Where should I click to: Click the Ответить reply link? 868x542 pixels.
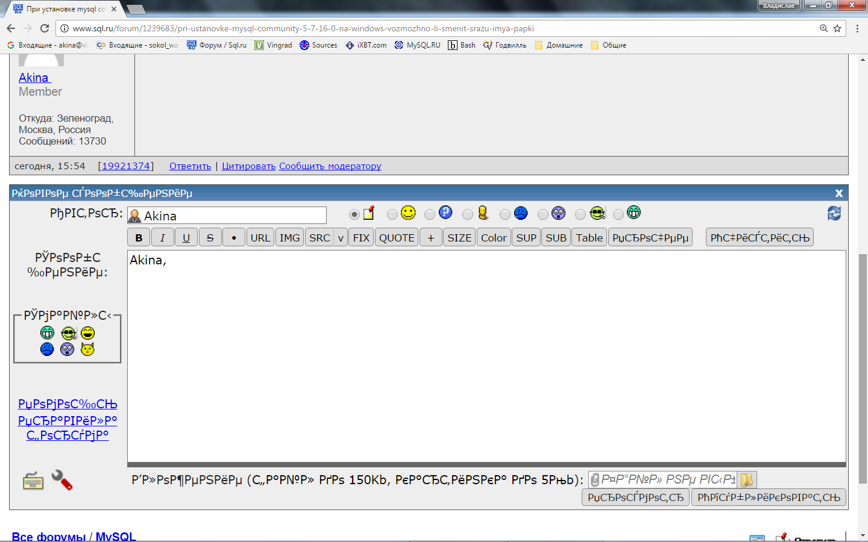190,166
